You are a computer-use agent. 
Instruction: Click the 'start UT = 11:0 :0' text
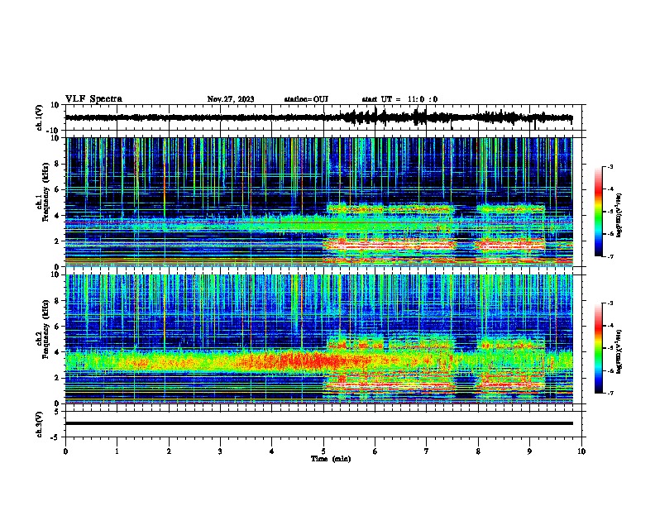(x=399, y=99)
